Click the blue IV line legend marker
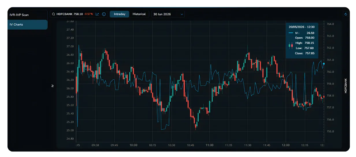Image resolution: width=356 pixels, height=157 pixels. pos(291,33)
